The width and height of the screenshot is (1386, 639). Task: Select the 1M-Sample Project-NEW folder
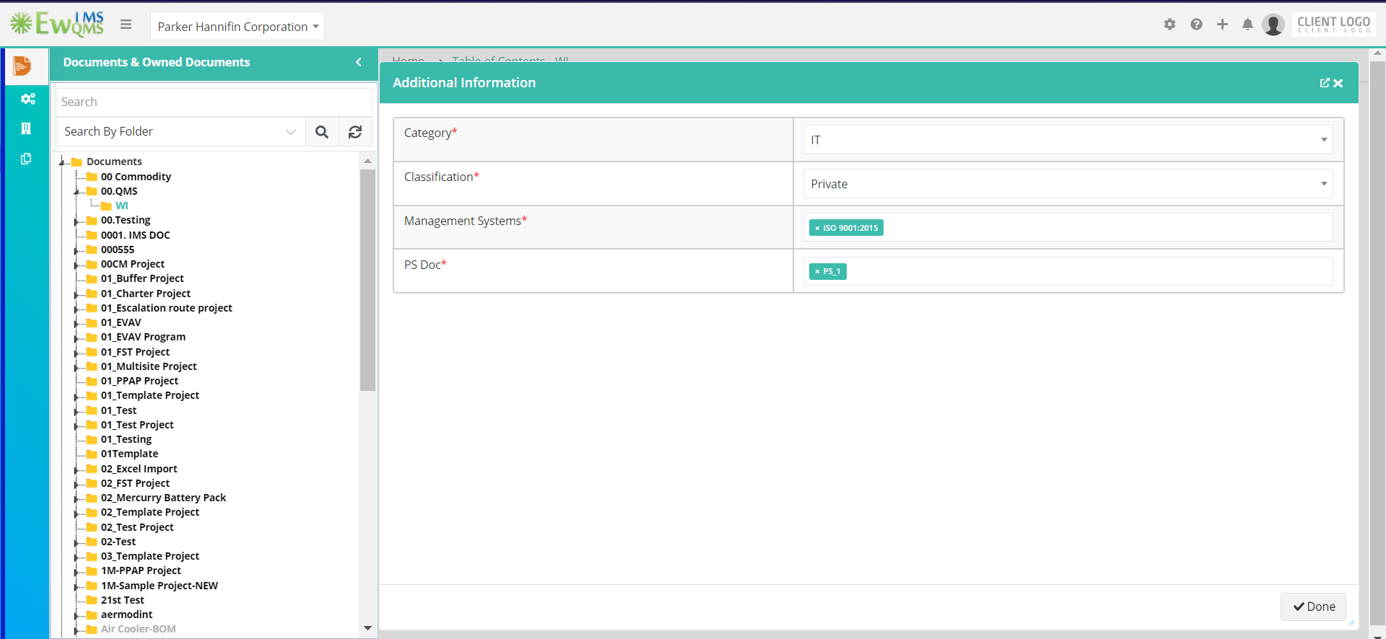(160, 586)
